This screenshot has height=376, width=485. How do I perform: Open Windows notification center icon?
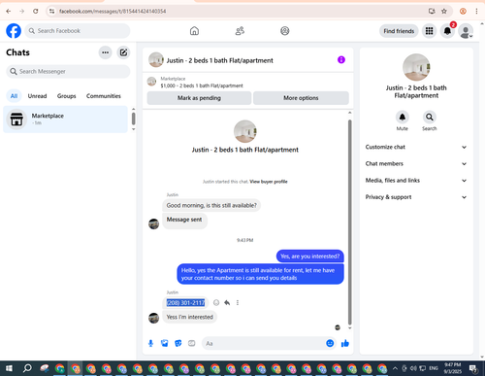click(473, 368)
